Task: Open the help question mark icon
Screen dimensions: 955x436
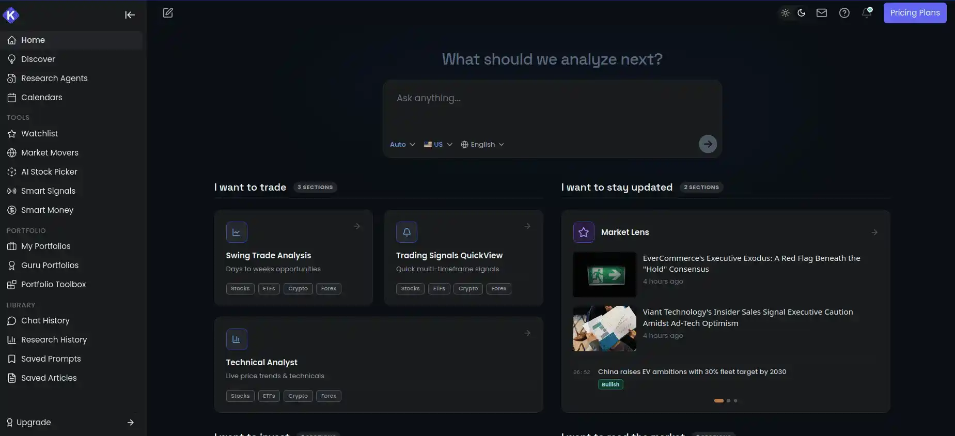Action: 844,13
